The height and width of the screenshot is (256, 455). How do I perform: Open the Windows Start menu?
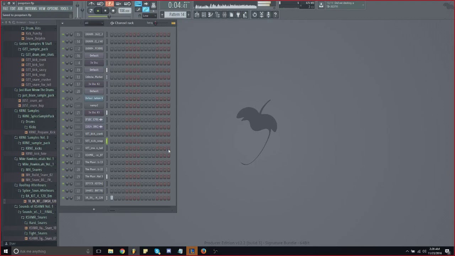[x=5, y=251]
